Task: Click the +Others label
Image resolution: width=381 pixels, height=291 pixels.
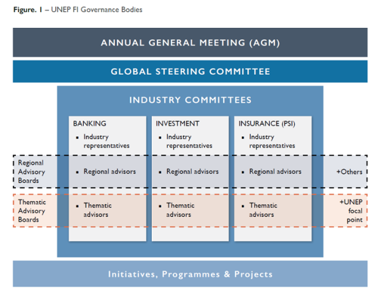Action: click(349, 172)
